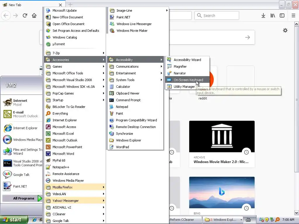Image resolution: width=299 pixels, height=224 pixels.
Task: Click the Command Prompt icon in Accessories
Action: [112, 100]
